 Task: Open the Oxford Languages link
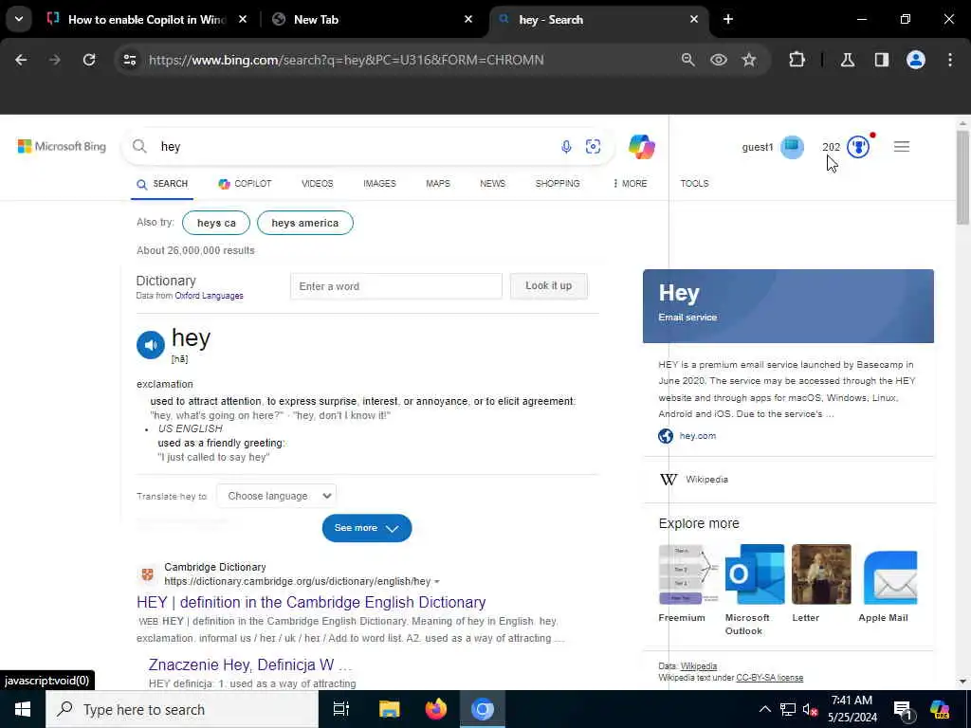(x=209, y=296)
